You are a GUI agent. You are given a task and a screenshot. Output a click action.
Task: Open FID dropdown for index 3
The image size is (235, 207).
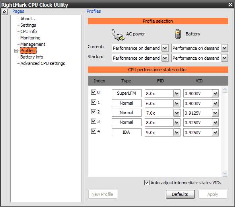[177, 123]
